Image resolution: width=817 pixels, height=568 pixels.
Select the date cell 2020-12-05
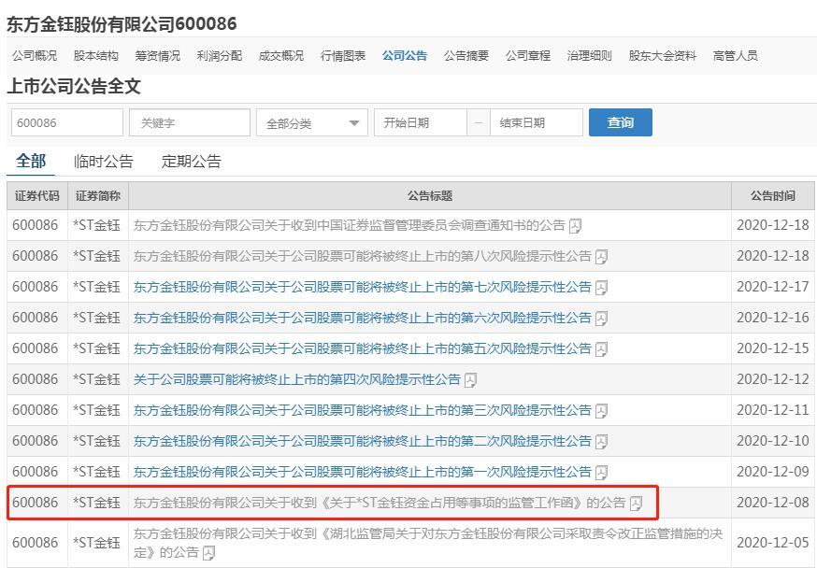(773, 543)
